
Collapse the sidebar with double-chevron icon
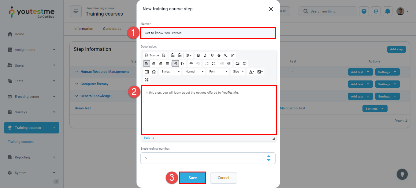[x=56, y=182]
